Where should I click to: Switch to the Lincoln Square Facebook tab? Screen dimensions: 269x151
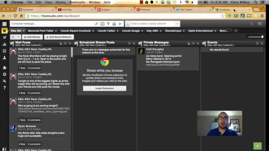tap(76, 31)
